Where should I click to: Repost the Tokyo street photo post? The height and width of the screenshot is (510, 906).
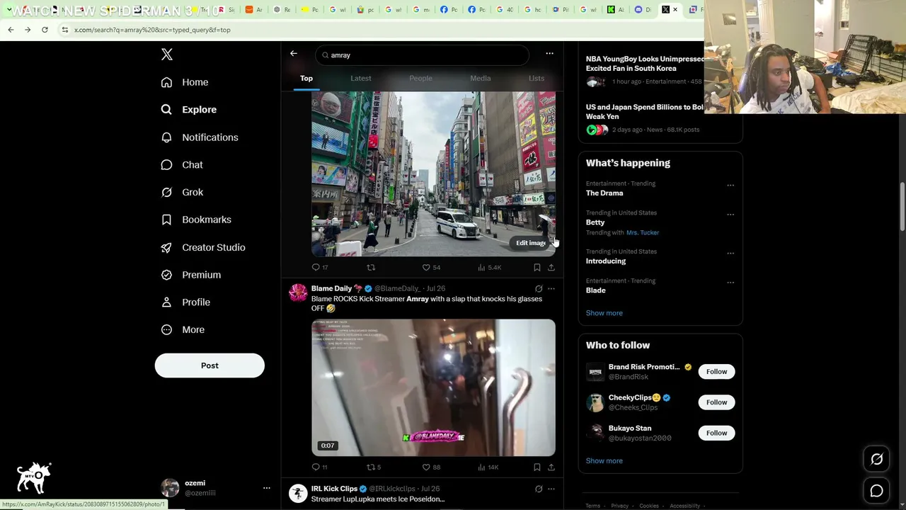(371, 268)
